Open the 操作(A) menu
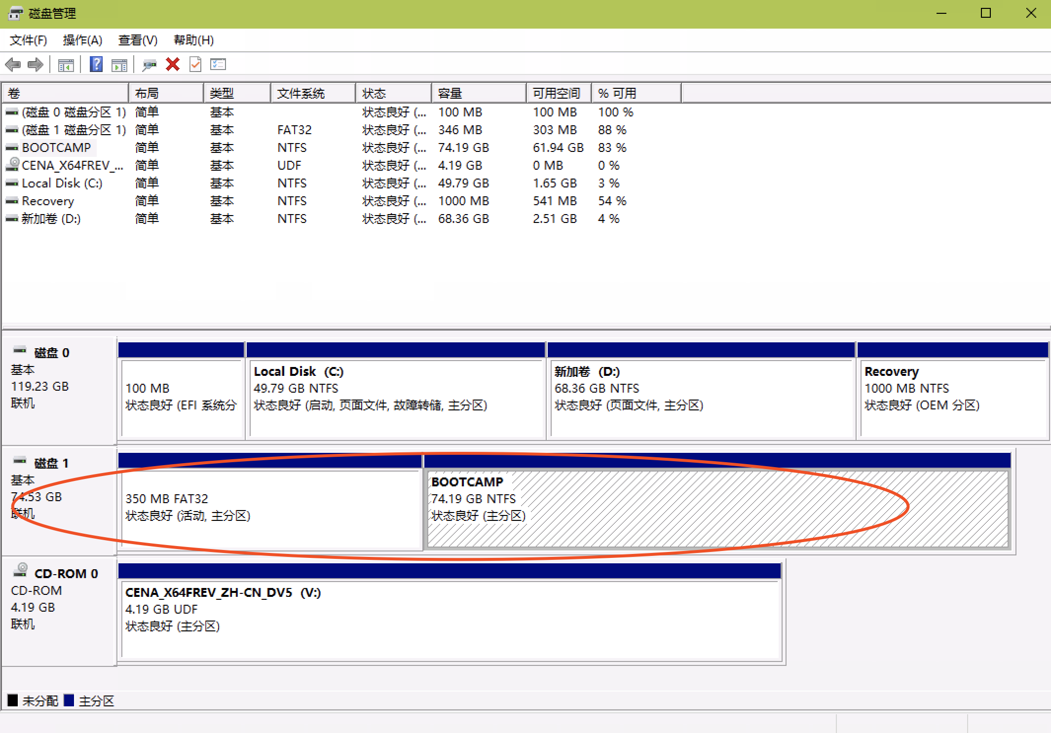Viewport: 1051px width, 733px height. 82,40
